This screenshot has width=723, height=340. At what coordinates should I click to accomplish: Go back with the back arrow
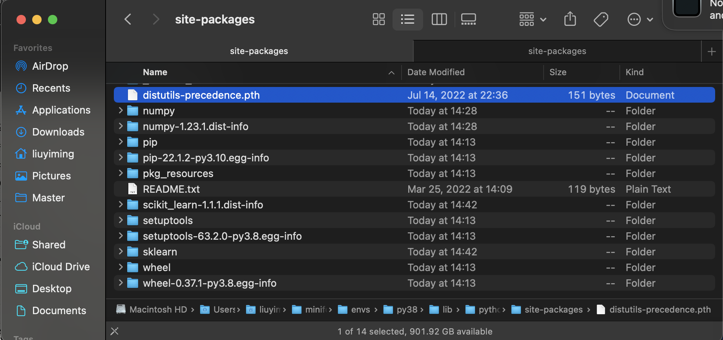coord(128,19)
